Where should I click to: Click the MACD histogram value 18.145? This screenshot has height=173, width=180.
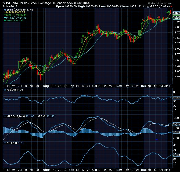(x=50, y=116)
